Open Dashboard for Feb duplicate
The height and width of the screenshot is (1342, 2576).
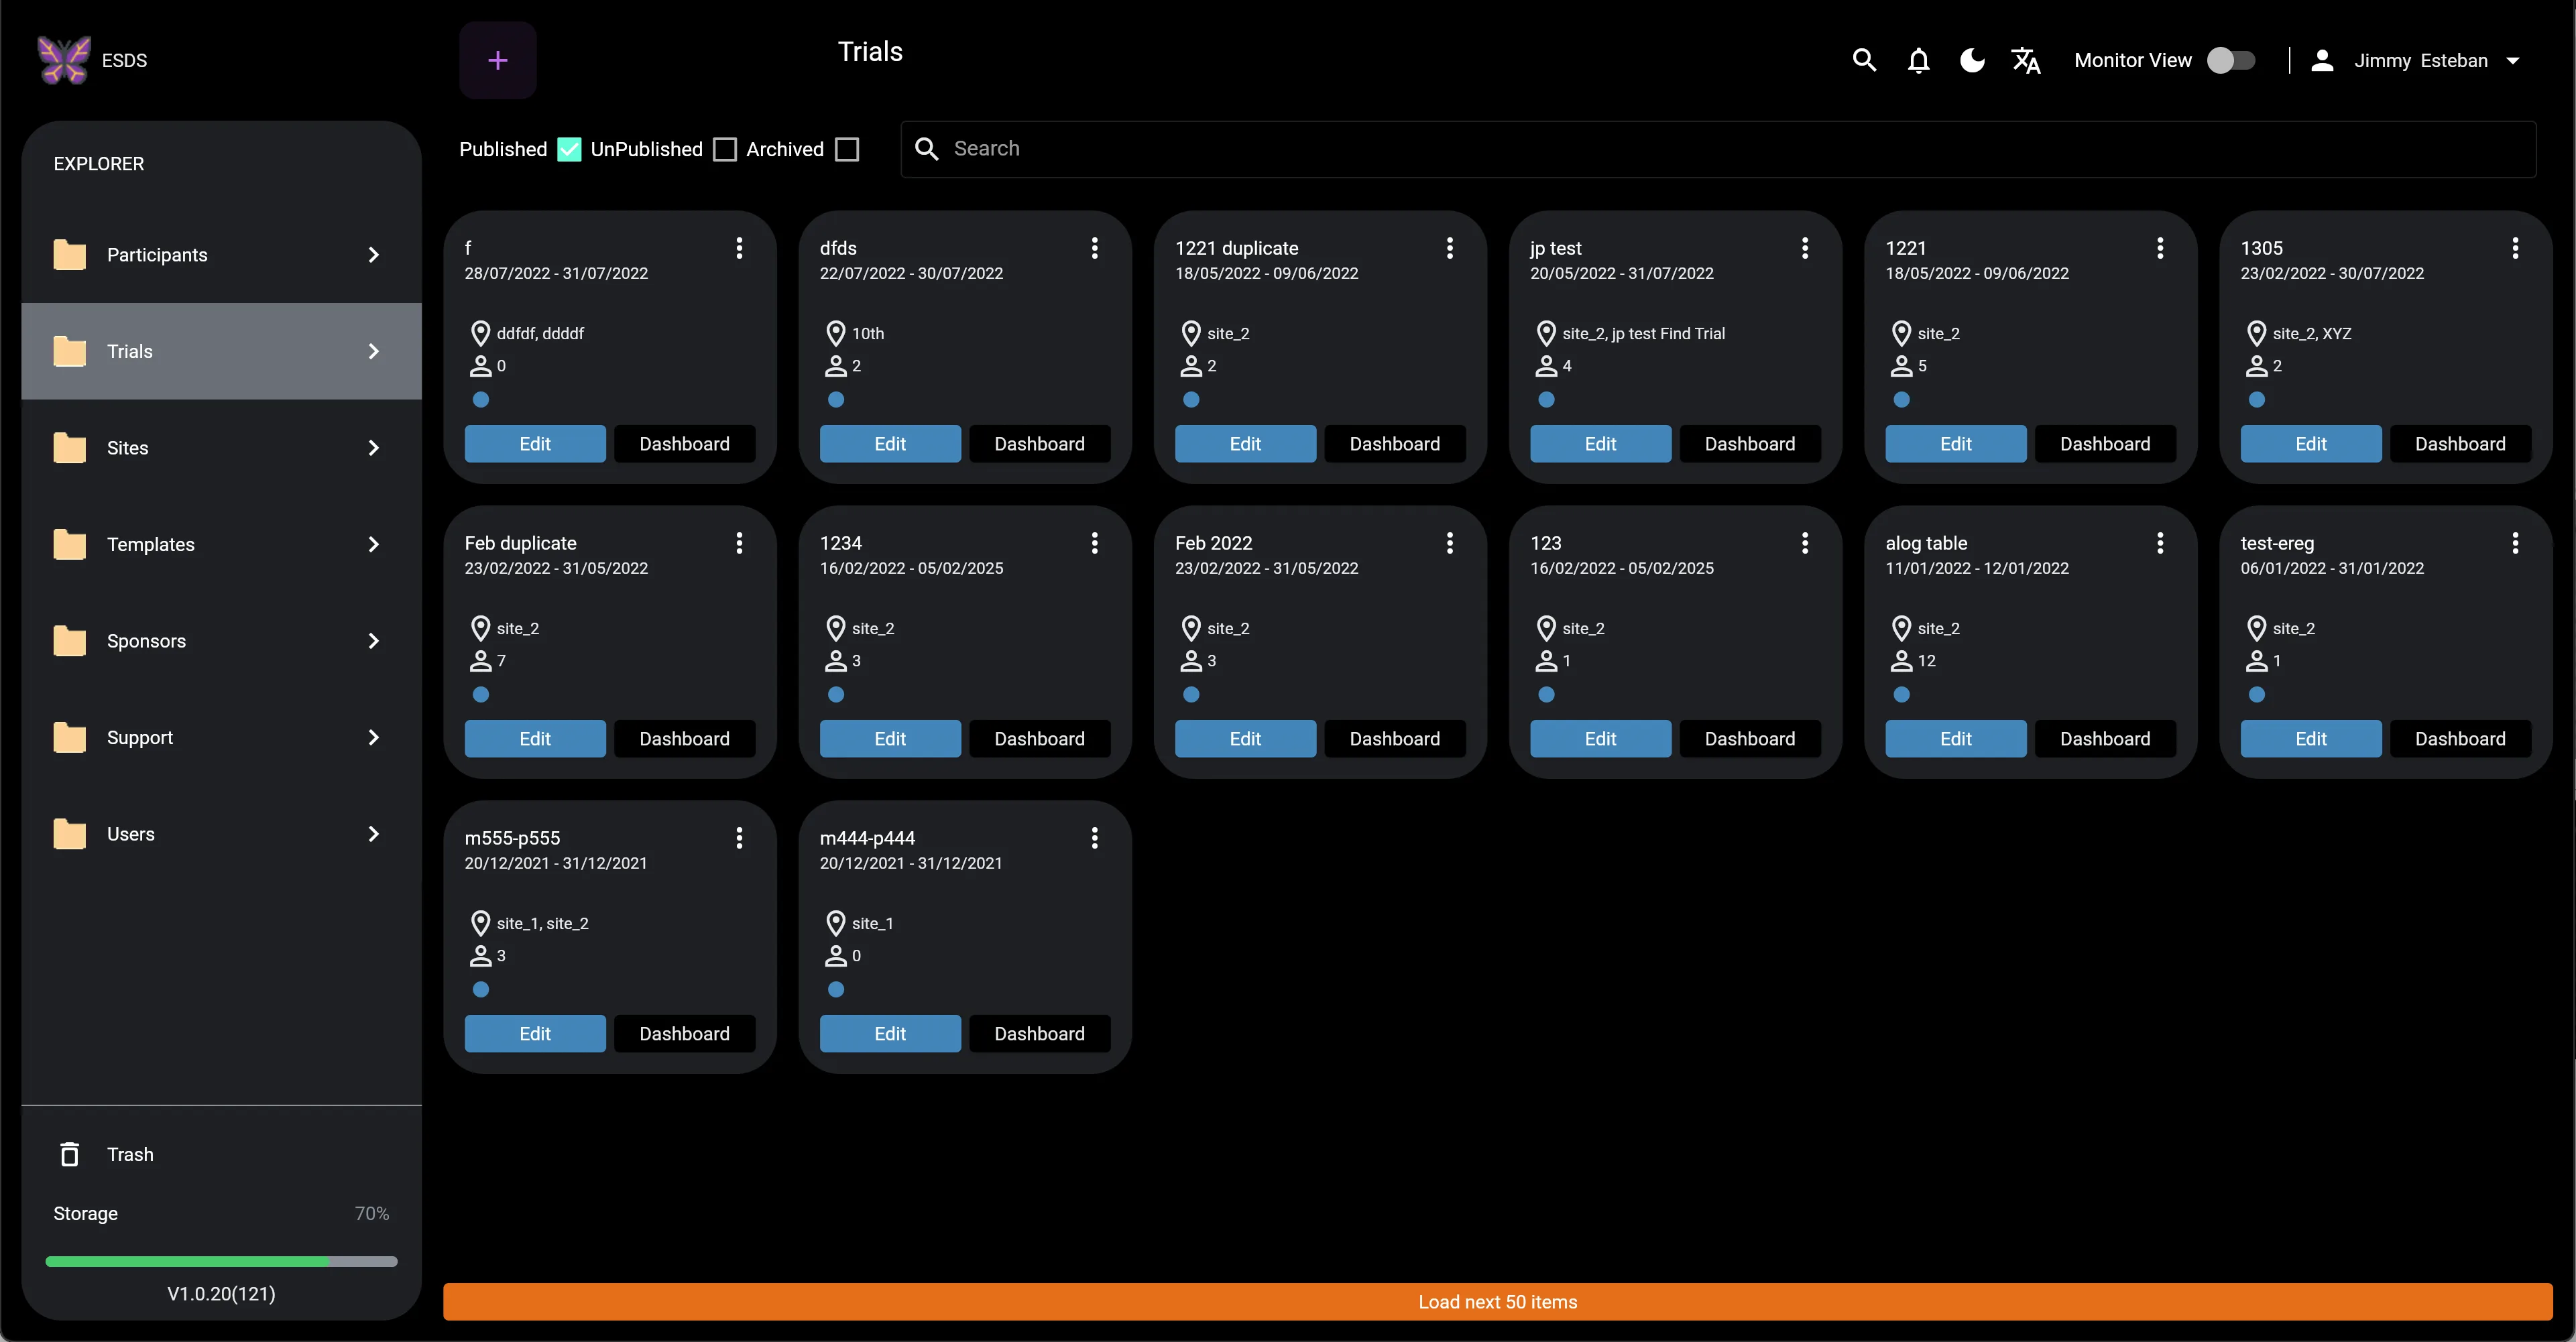(684, 739)
